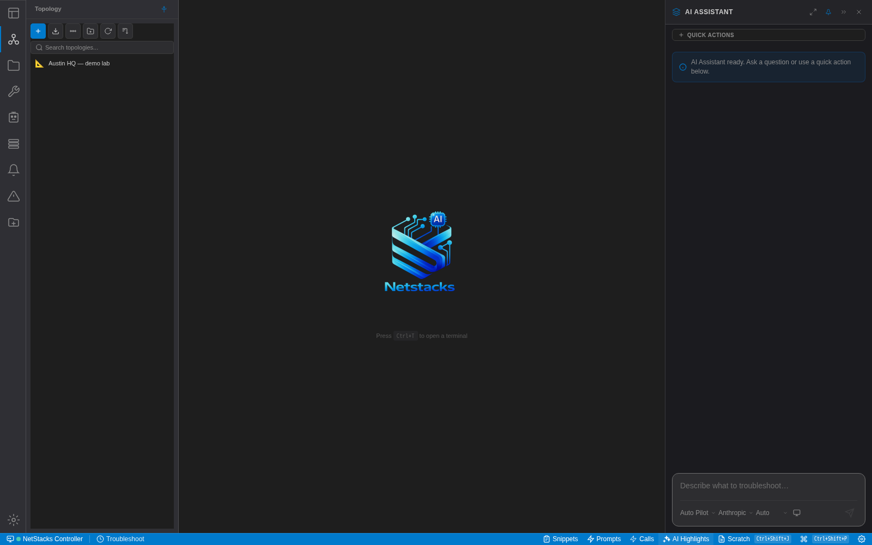Image resolution: width=872 pixels, height=545 pixels.
Task: Click the import download icon in Topology toolbar
Action: [x=56, y=31]
